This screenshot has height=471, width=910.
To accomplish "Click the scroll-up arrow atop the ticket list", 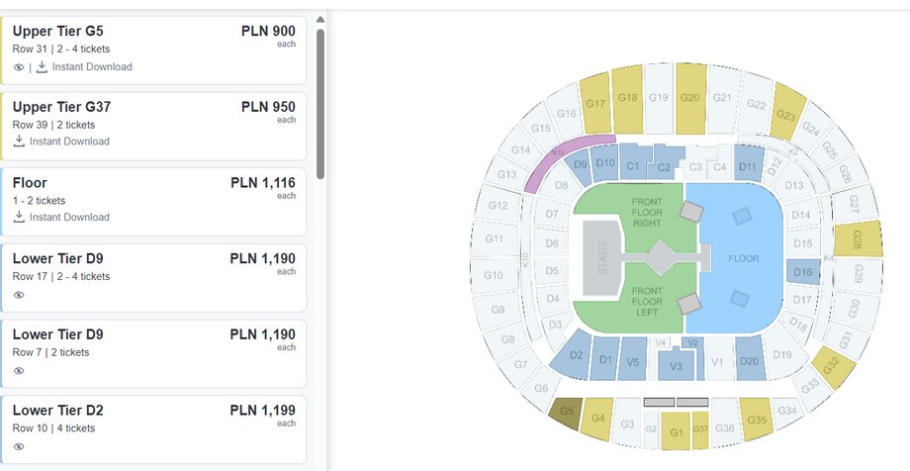I will click(320, 20).
